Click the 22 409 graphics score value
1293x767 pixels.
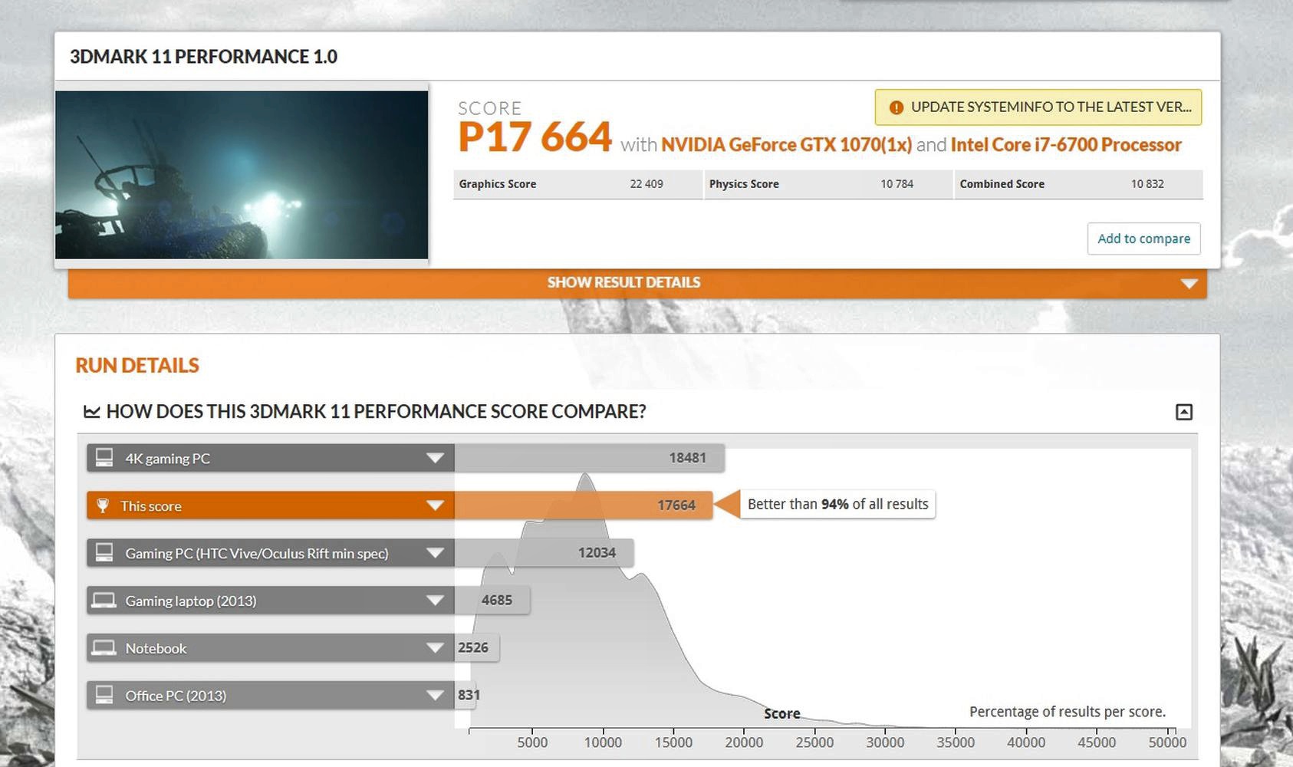(646, 184)
